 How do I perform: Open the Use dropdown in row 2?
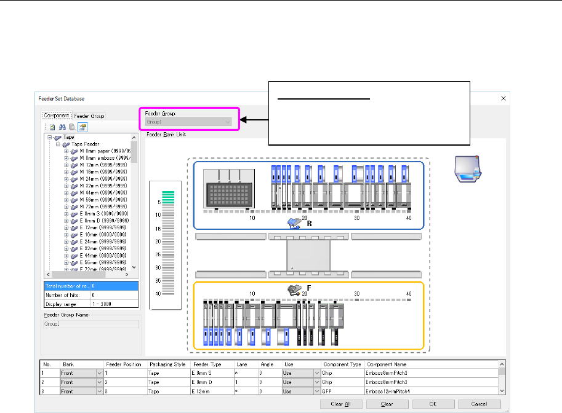coord(317,382)
